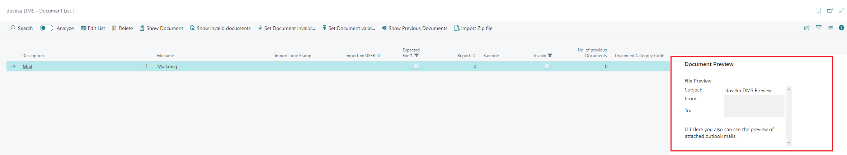Open the filter pane funnel icon

(x=819, y=28)
